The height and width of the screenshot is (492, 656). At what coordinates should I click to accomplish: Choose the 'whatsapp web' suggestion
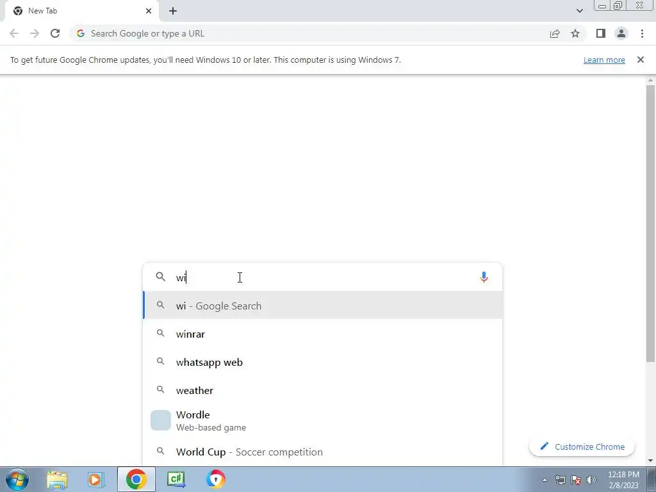coord(322,363)
